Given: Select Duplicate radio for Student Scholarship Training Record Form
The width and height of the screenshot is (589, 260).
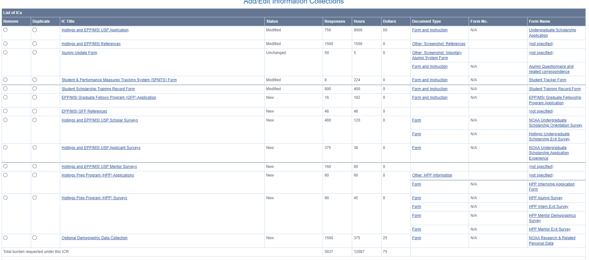Looking at the screenshot, I should click(x=35, y=89).
